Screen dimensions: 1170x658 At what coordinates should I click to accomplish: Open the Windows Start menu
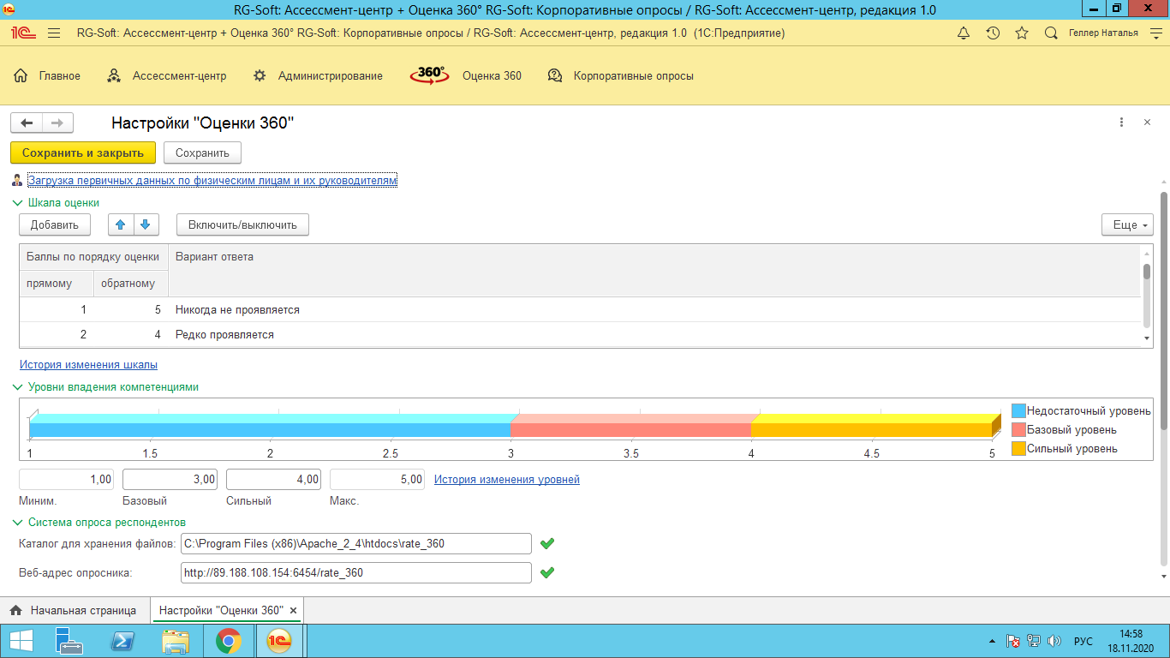[21, 641]
